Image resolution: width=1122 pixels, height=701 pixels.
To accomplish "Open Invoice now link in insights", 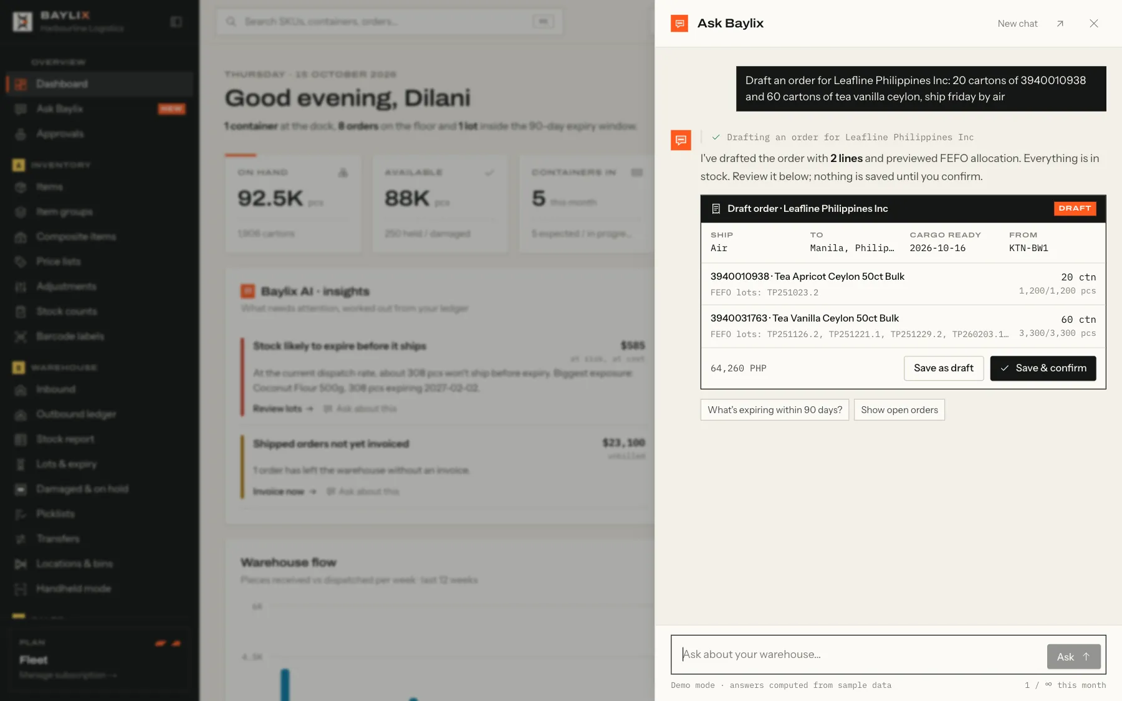I will 284,492.
